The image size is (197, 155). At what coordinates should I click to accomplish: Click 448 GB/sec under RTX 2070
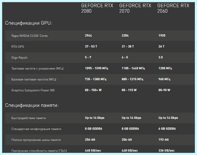130,151
